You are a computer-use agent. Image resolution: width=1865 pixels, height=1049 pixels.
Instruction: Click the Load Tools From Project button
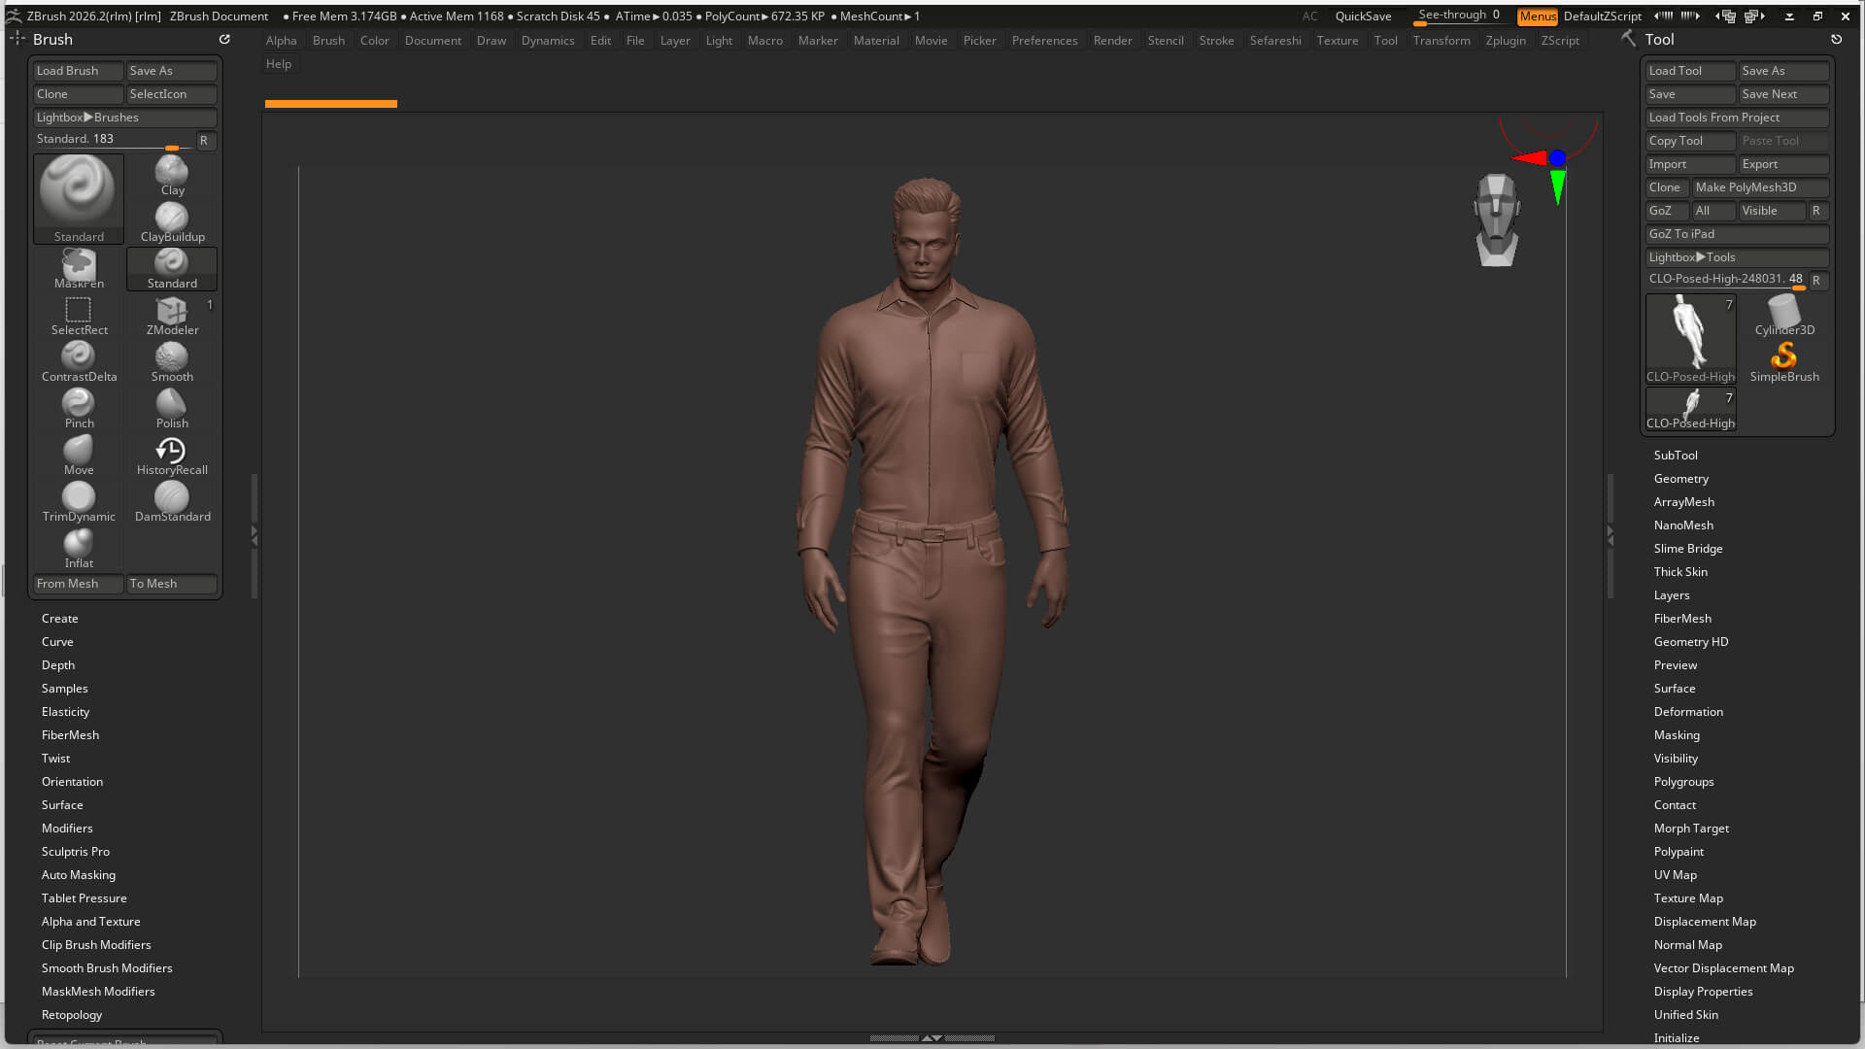pyautogui.click(x=1738, y=118)
